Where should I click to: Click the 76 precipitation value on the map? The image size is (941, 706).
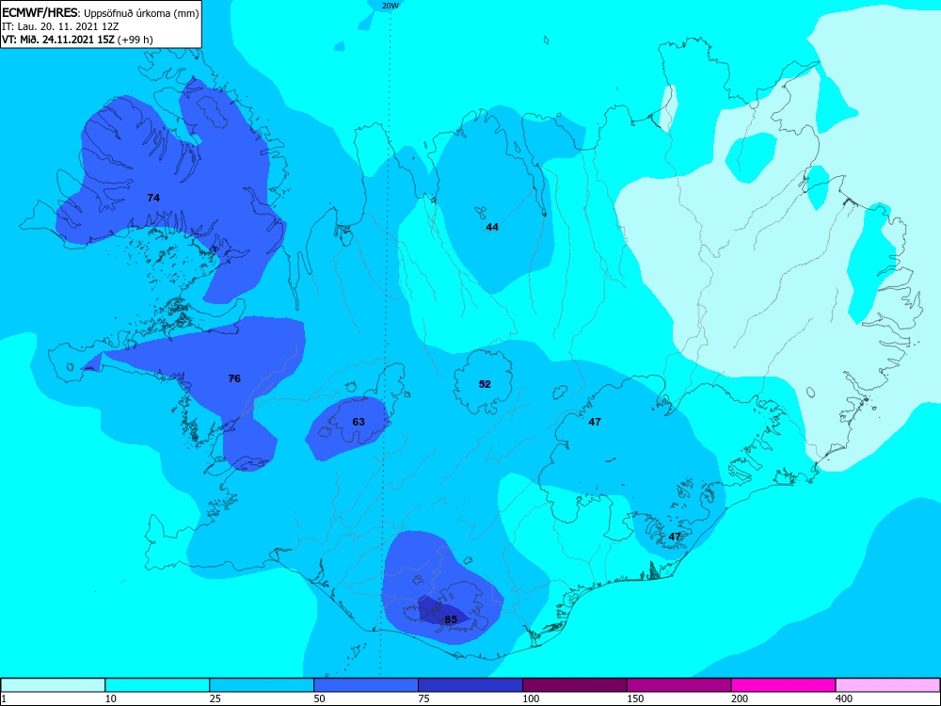234,378
